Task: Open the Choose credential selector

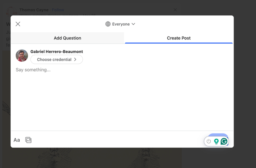Action: (x=56, y=59)
